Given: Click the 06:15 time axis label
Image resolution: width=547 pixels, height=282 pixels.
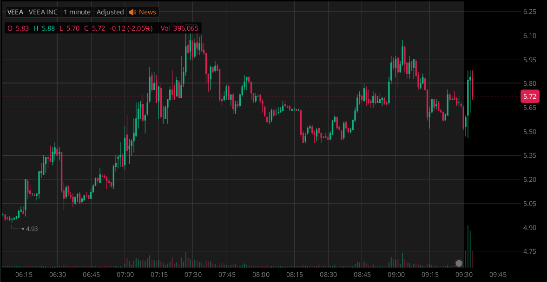Looking at the screenshot, I should [x=24, y=275].
